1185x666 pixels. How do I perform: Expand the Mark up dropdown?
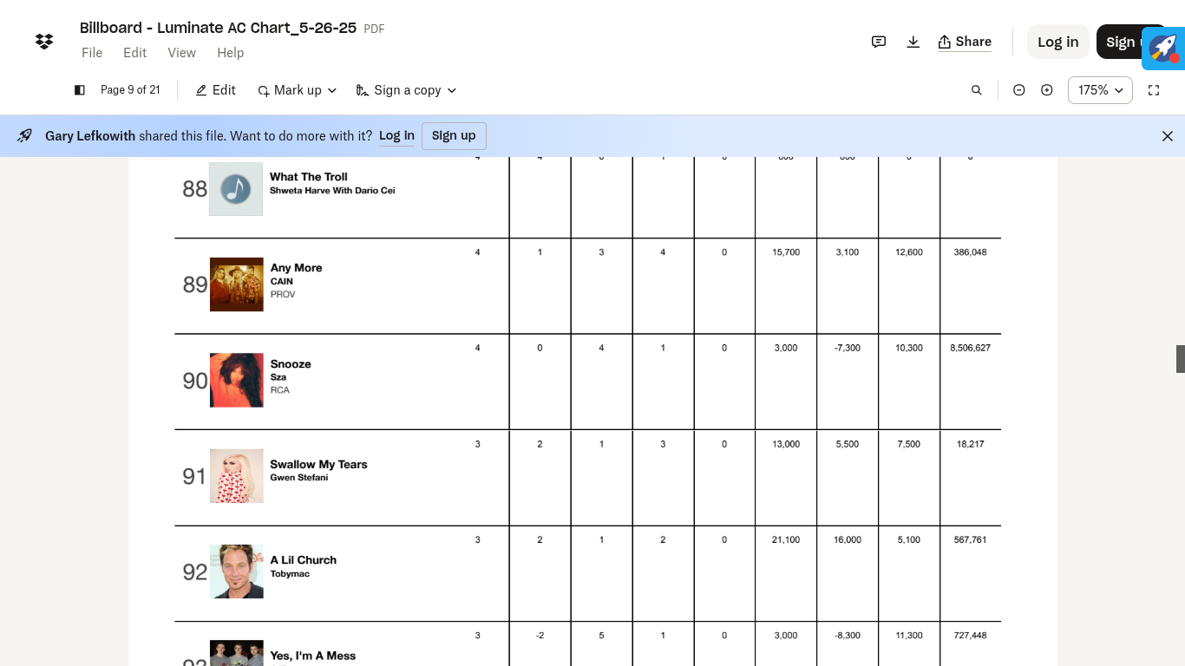[x=297, y=90]
